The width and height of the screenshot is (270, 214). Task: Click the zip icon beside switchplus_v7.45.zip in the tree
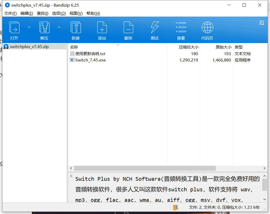(6, 46)
